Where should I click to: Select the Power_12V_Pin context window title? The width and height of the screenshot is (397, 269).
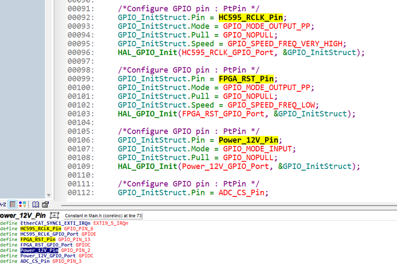click(23, 216)
